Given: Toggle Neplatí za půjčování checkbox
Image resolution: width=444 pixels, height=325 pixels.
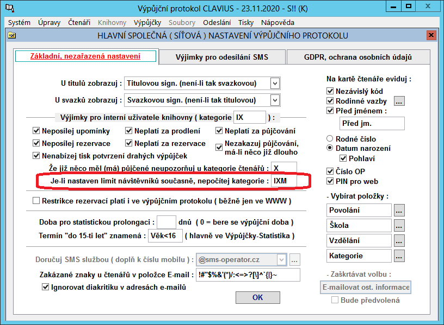Looking at the screenshot, I should [x=219, y=131].
